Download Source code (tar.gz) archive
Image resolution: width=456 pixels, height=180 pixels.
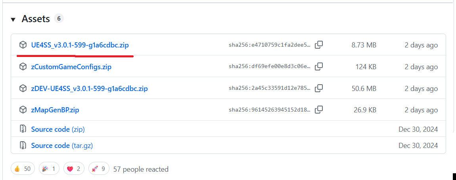tap(62, 146)
